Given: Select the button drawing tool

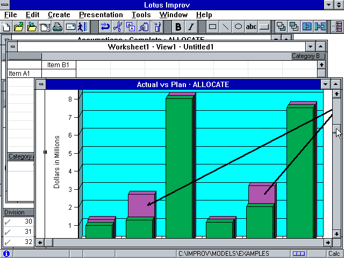Looking at the screenshot, I should click(264, 27).
